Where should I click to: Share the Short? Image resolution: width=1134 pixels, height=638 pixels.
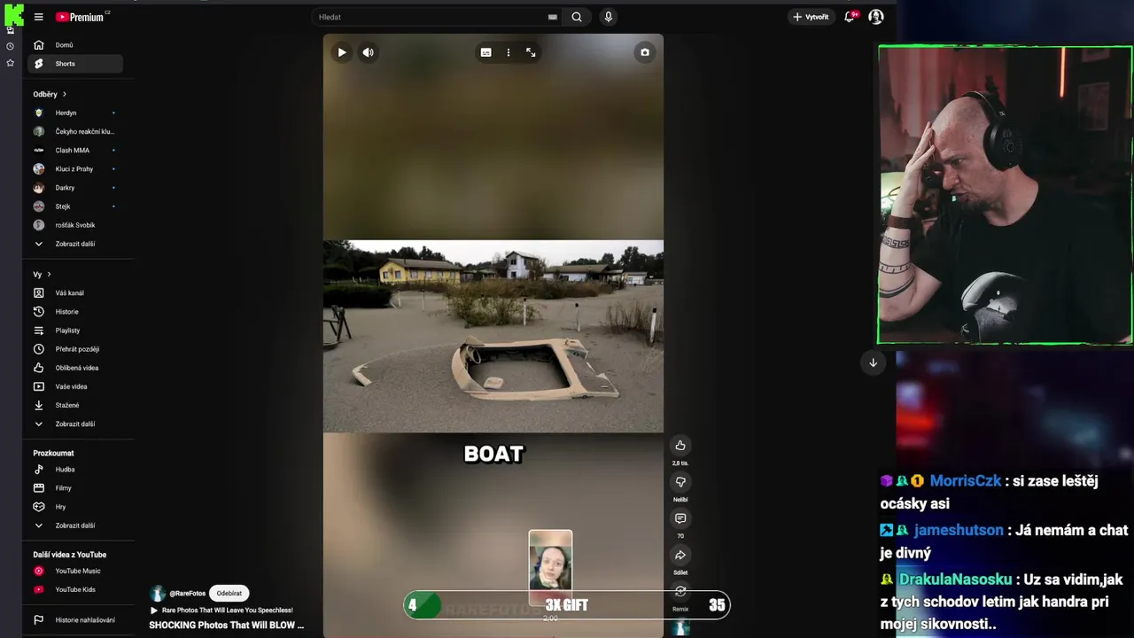click(x=680, y=556)
